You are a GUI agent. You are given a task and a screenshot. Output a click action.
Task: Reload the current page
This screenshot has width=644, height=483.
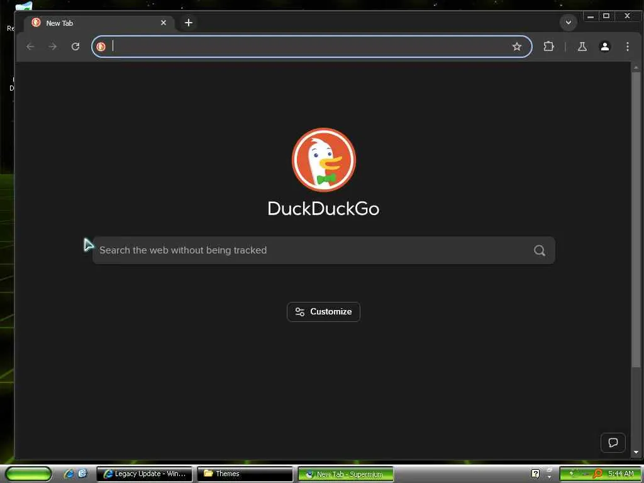[75, 47]
